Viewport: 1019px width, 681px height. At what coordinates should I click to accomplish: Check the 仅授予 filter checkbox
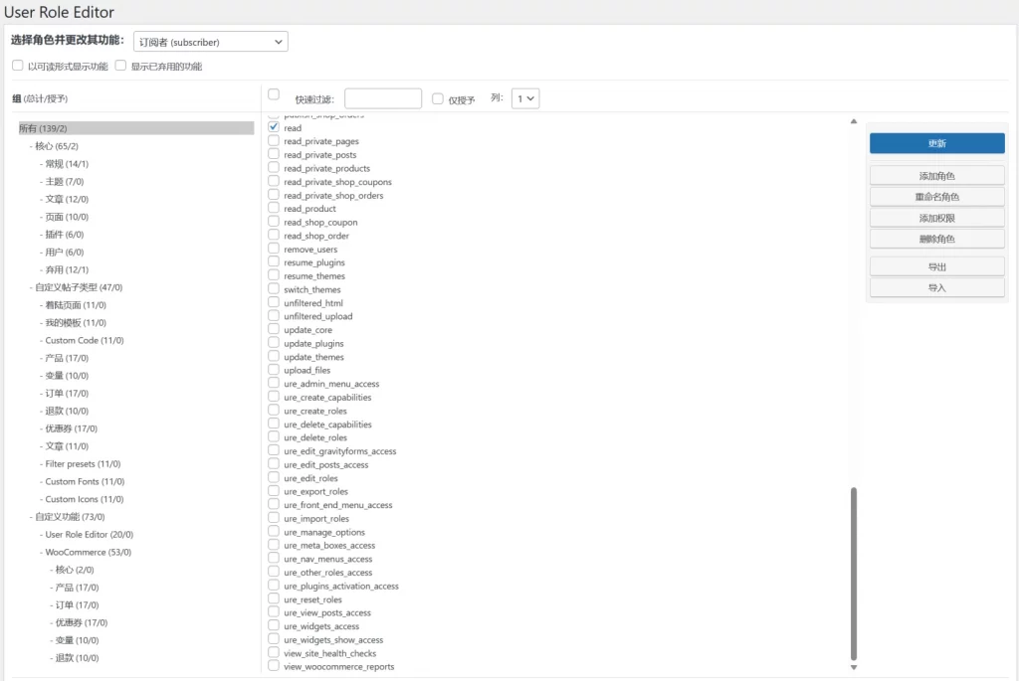pos(438,98)
